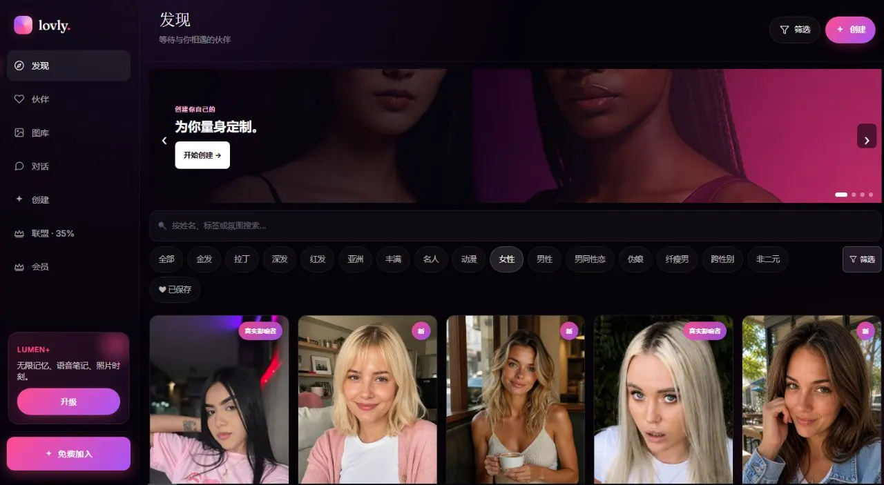This screenshot has height=485, width=884.
Task: Select the 亚洲 filter chip
Action: click(356, 259)
